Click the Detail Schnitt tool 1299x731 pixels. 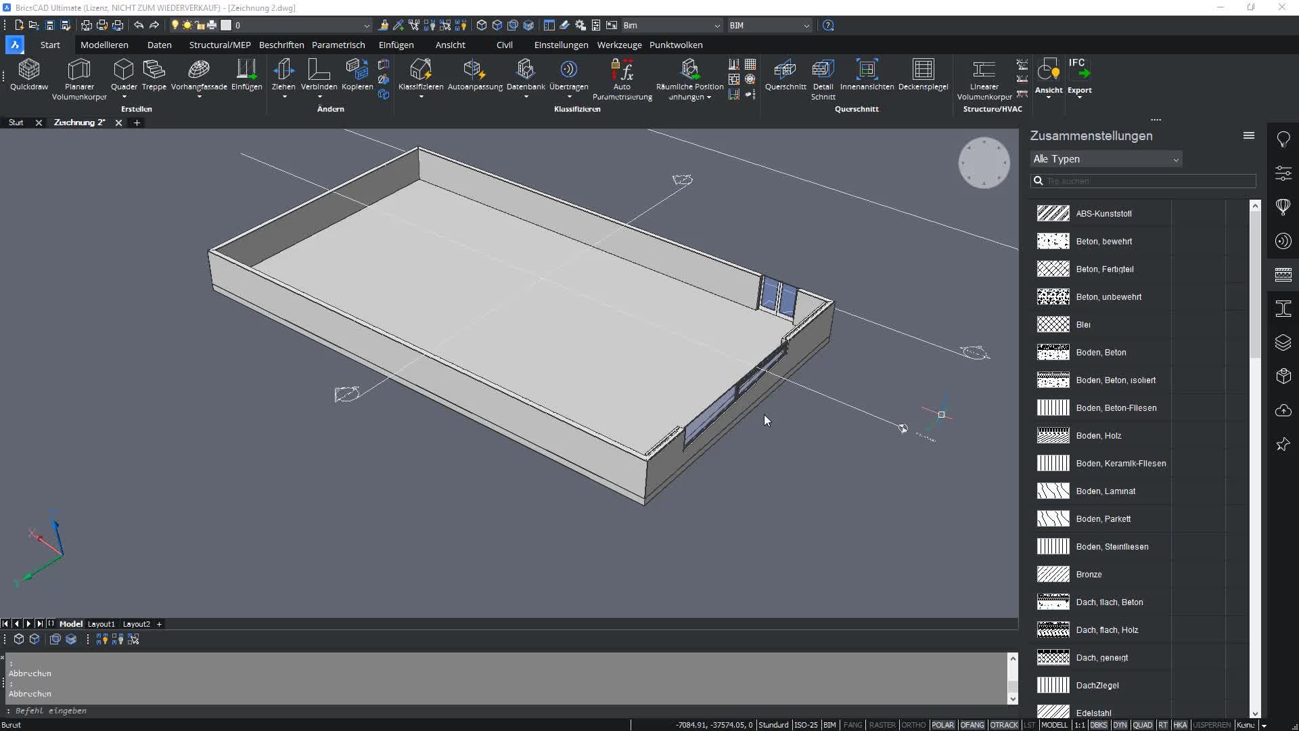click(823, 79)
